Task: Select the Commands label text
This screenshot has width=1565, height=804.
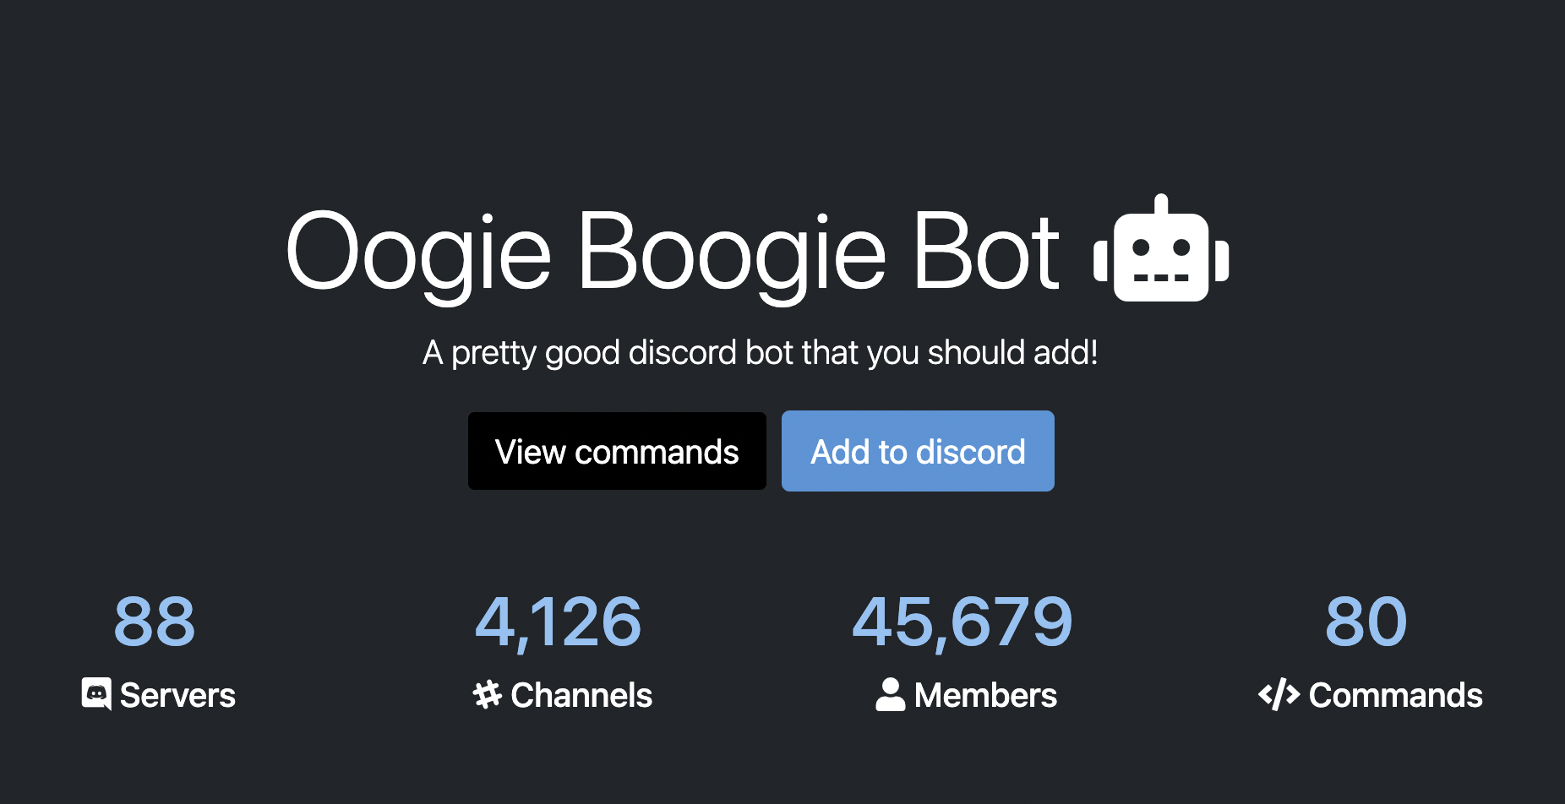Action: coord(1396,696)
